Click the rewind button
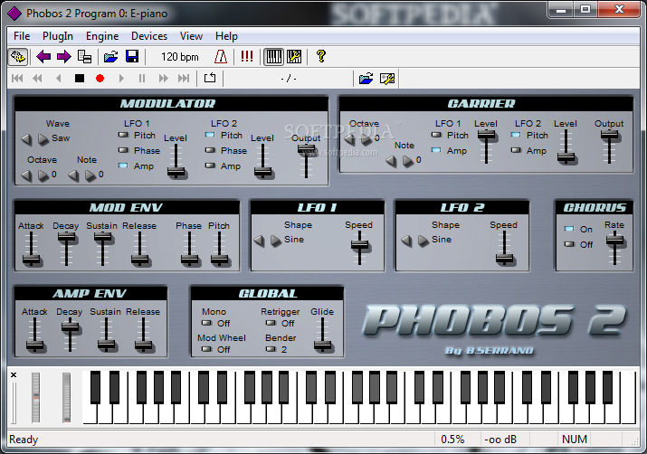 pos(37,78)
